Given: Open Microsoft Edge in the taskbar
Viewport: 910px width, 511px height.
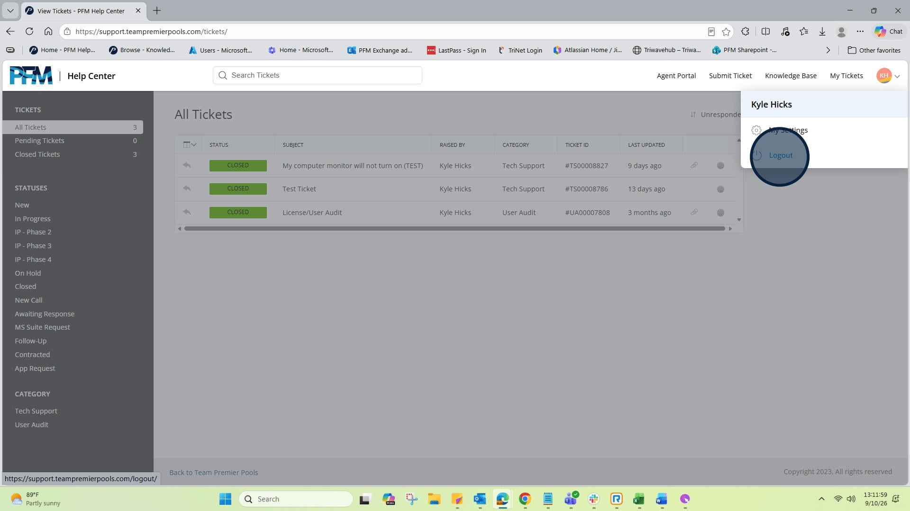Looking at the screenshot, I should point(502,499).
